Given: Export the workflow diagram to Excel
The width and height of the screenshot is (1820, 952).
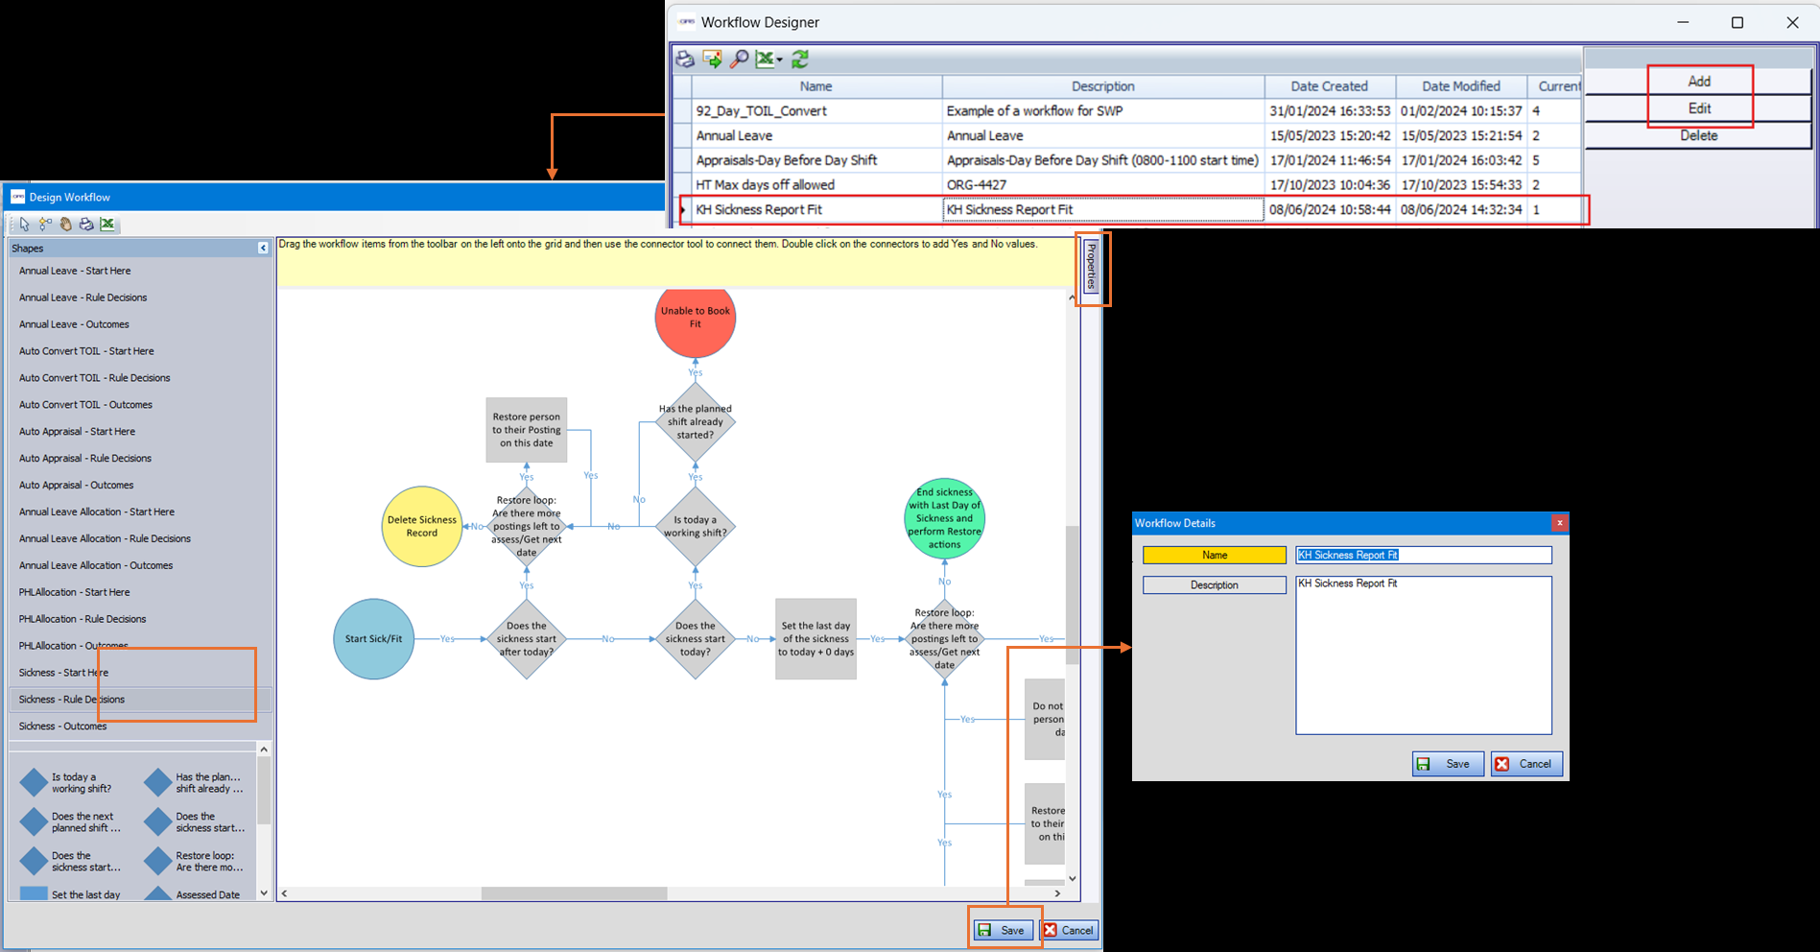Looking at the screenshot, I should click(107, 225).
